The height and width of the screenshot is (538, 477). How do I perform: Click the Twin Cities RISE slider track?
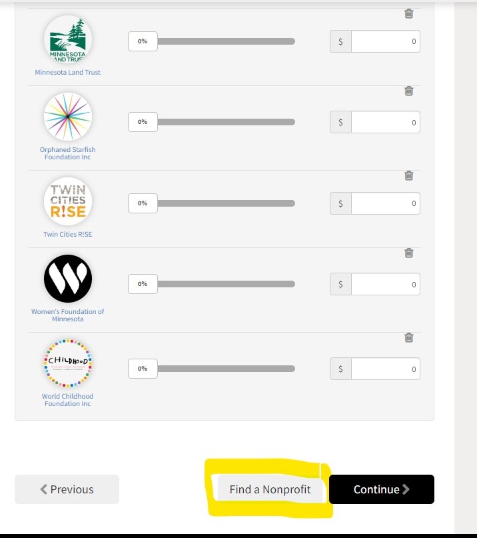(x=227, y=203)
